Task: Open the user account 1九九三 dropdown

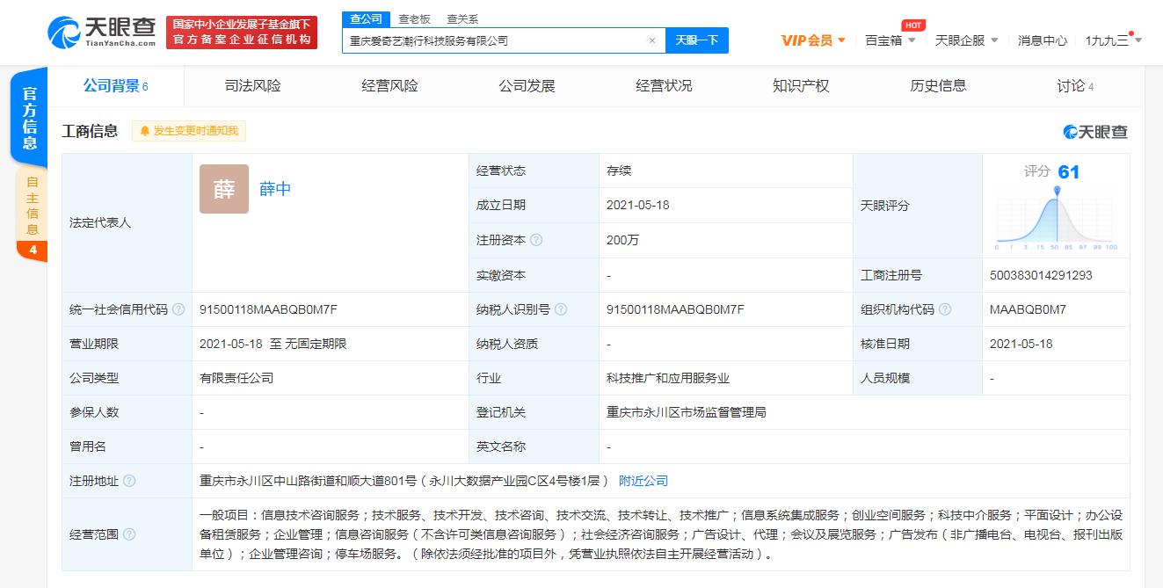Action: tap(1114, 40)
